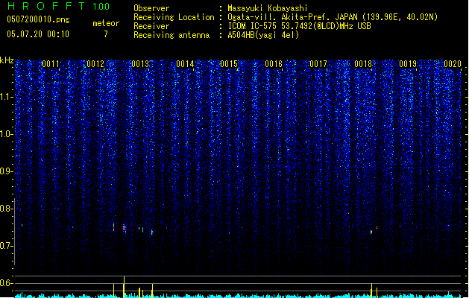Click the time marker 0016
The width and height of the screenshot is (469, 298).
[274, 64]
